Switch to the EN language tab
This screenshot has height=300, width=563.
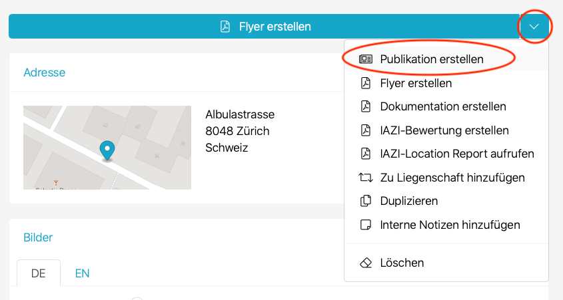coord(82,273)
